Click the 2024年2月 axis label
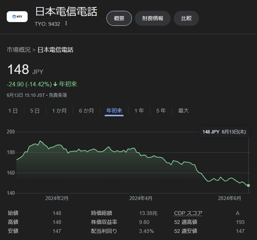This screenshot has width=257, height=240. click(57, 199)
